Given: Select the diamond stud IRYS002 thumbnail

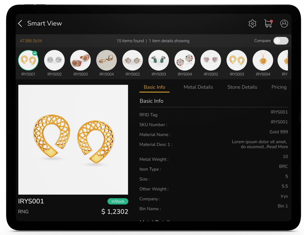Looking at the screenshot, I should (x=54, y=60).
